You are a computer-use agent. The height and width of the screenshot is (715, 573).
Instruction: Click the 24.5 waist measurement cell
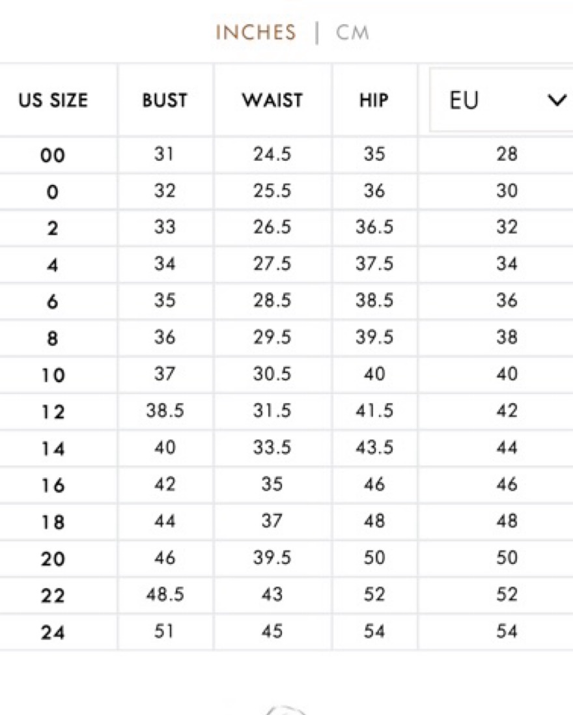[x=272, y=154]
